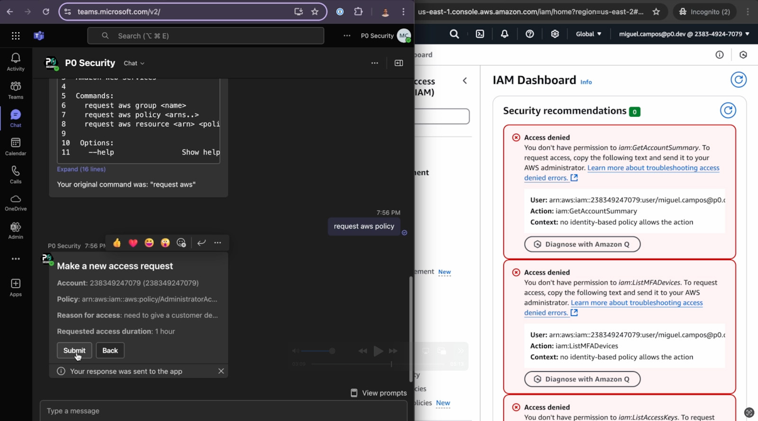Refresh Security recommendations
The height and width of the screenshot is (421, 758).
[x=728, y=111]
